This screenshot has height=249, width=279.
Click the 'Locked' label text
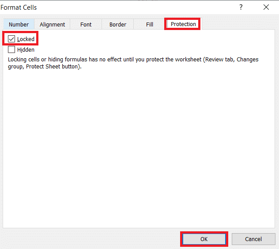[26, 39]
